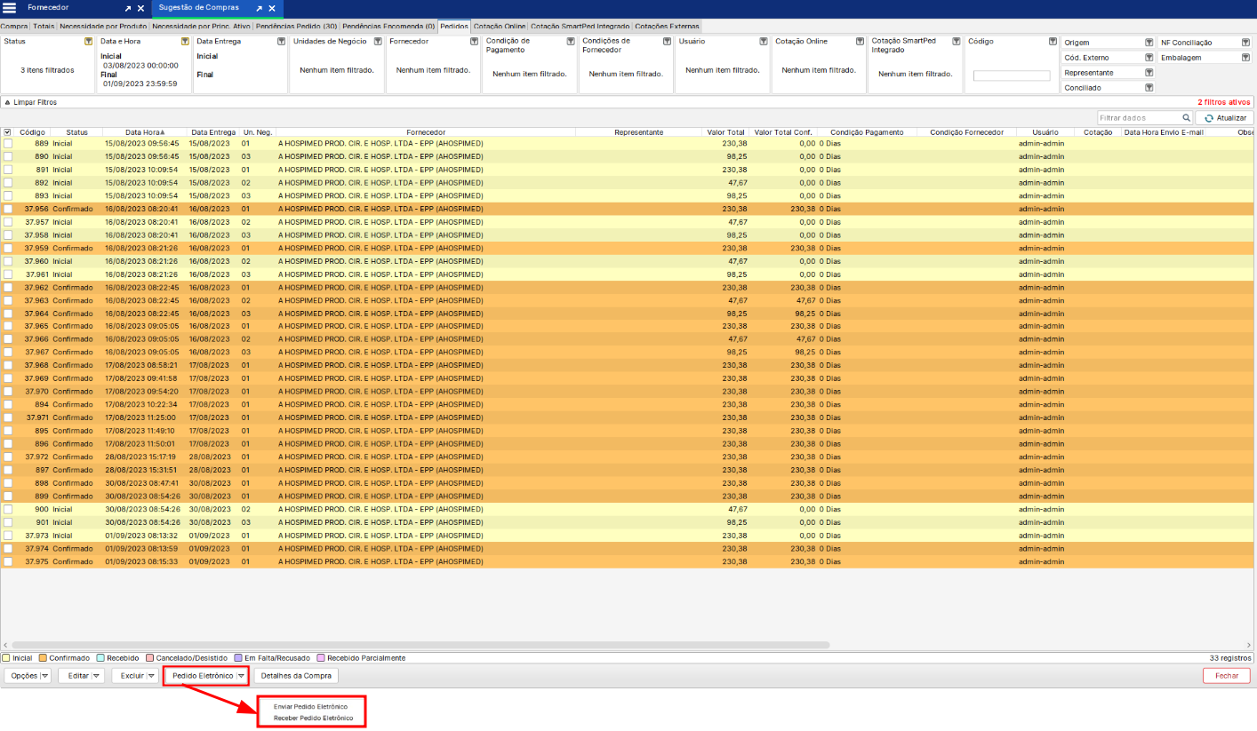Click the Fechar button
1257x731 pixels.
1227,676
